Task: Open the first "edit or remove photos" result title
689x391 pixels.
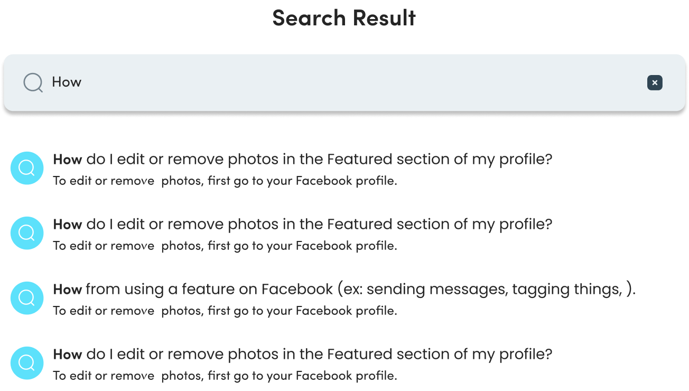Action: (303, 160)
